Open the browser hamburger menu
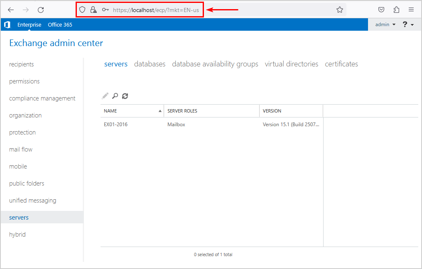The height and width of the screenshot is (269, 422). [x=411, y=10]
